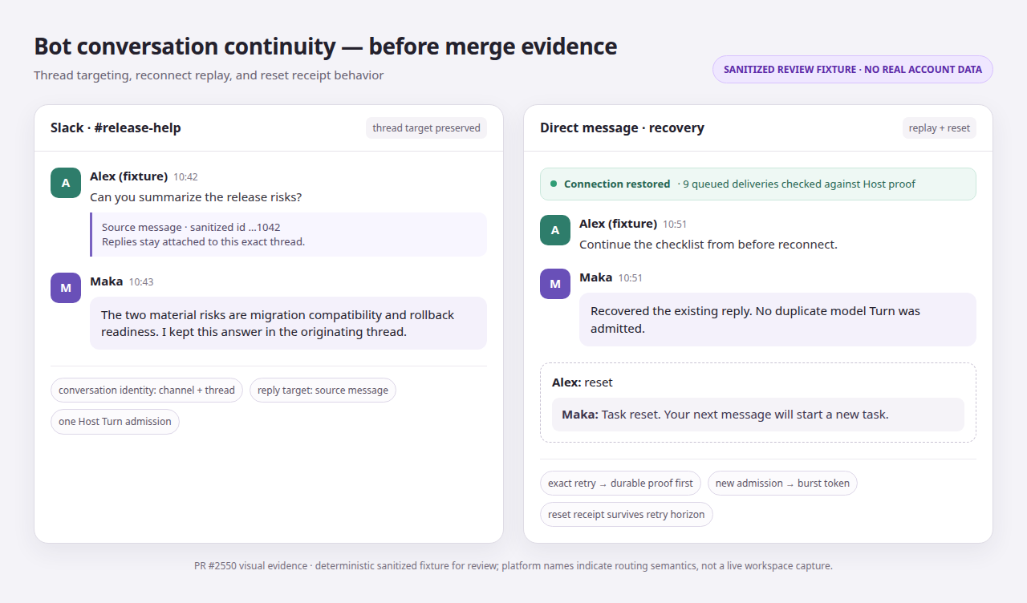Image resolution: width=1027 pixels, height=603 pixels.
Task: Click 'Replies stay attached to this exact thread.'
Action: coord(203,241)
